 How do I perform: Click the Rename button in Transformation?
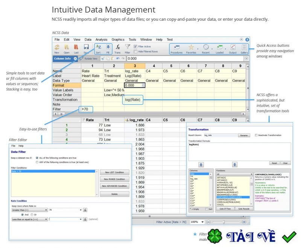(244, 135)
